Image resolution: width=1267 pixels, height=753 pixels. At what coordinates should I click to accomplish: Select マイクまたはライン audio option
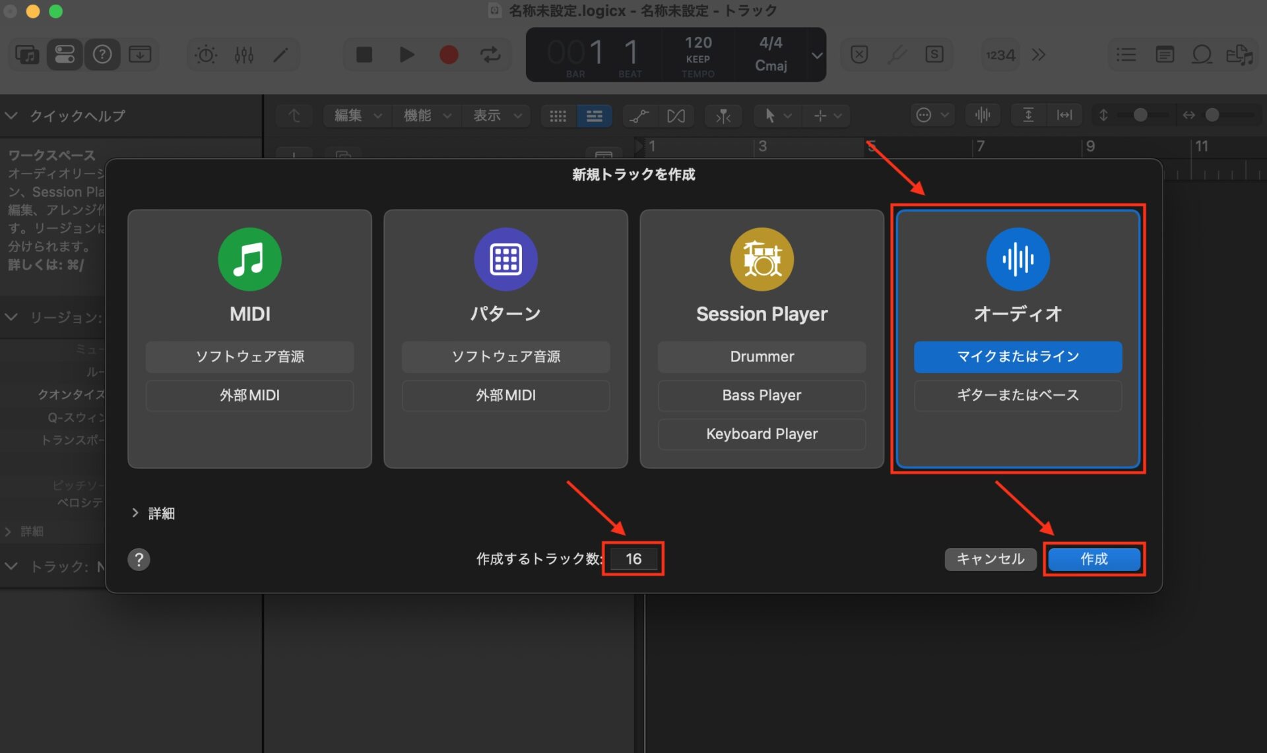(1018, 357)
